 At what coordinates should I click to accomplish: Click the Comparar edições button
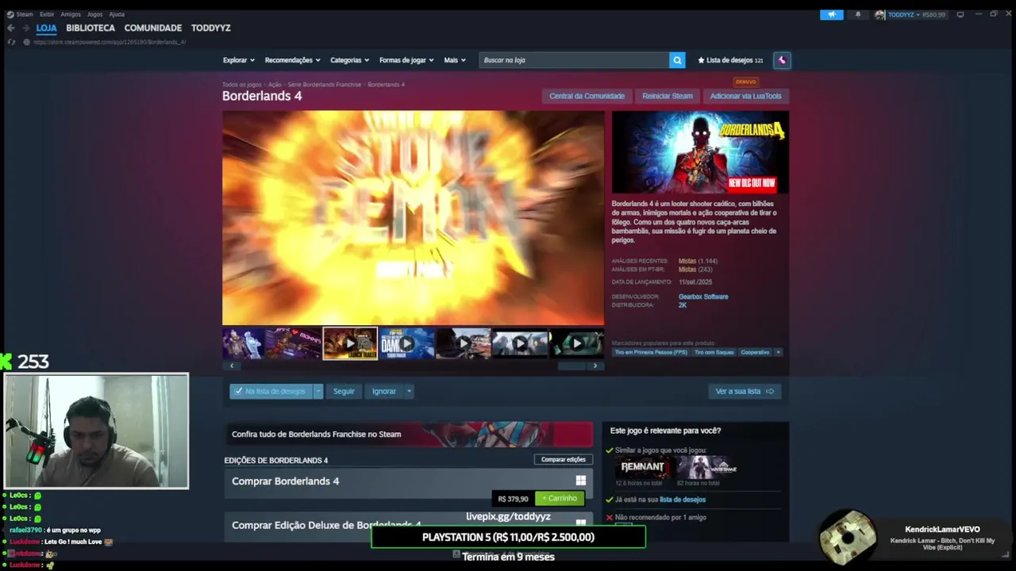563,459
